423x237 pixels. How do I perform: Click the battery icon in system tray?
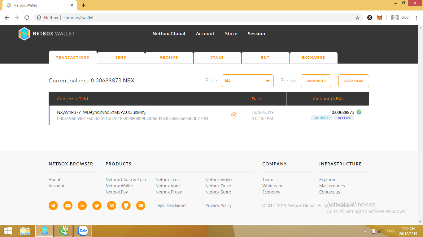click(x=373, y=231)
